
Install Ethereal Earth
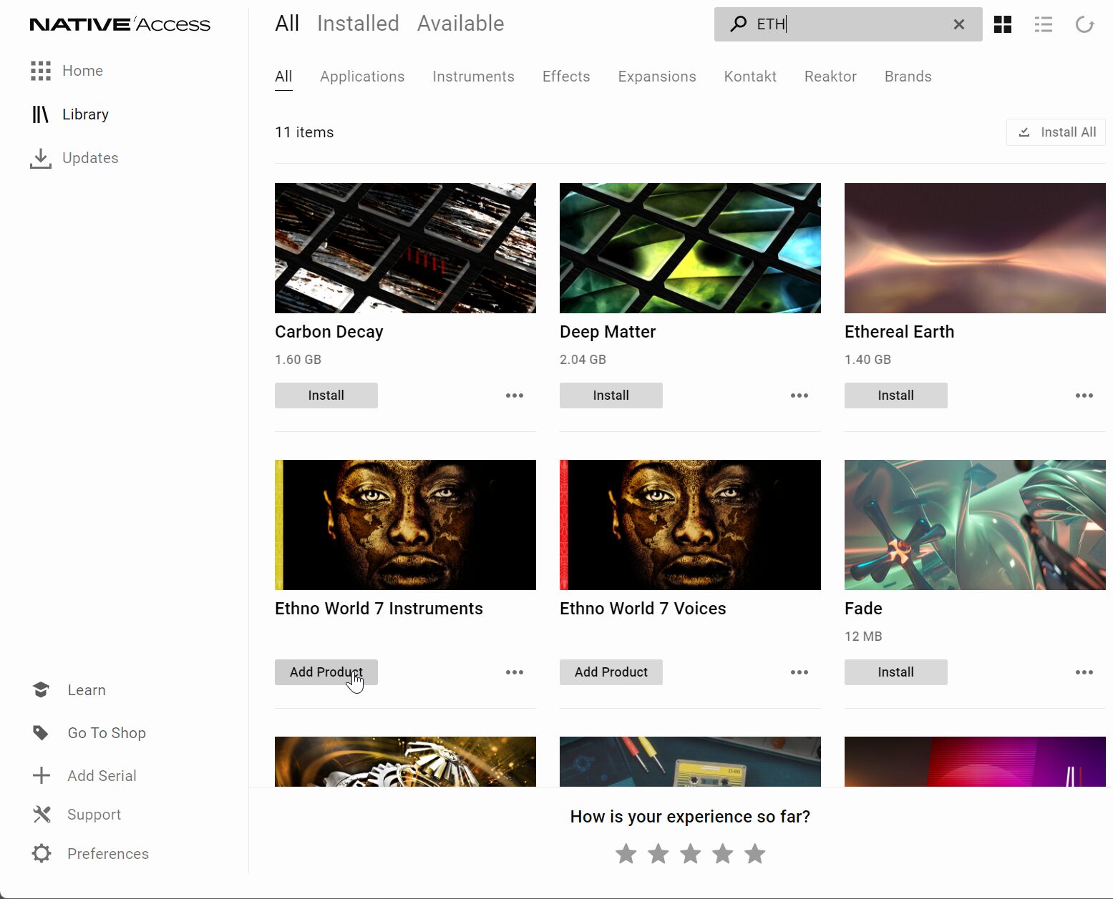[x=896, y=396]
